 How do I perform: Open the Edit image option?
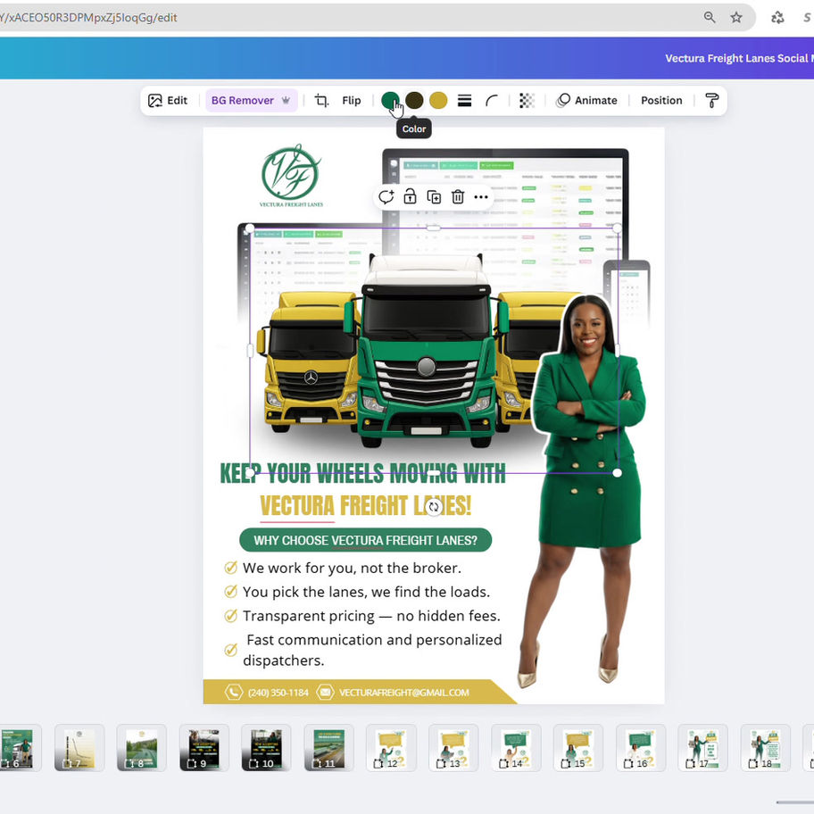click(x=167, y=100)
